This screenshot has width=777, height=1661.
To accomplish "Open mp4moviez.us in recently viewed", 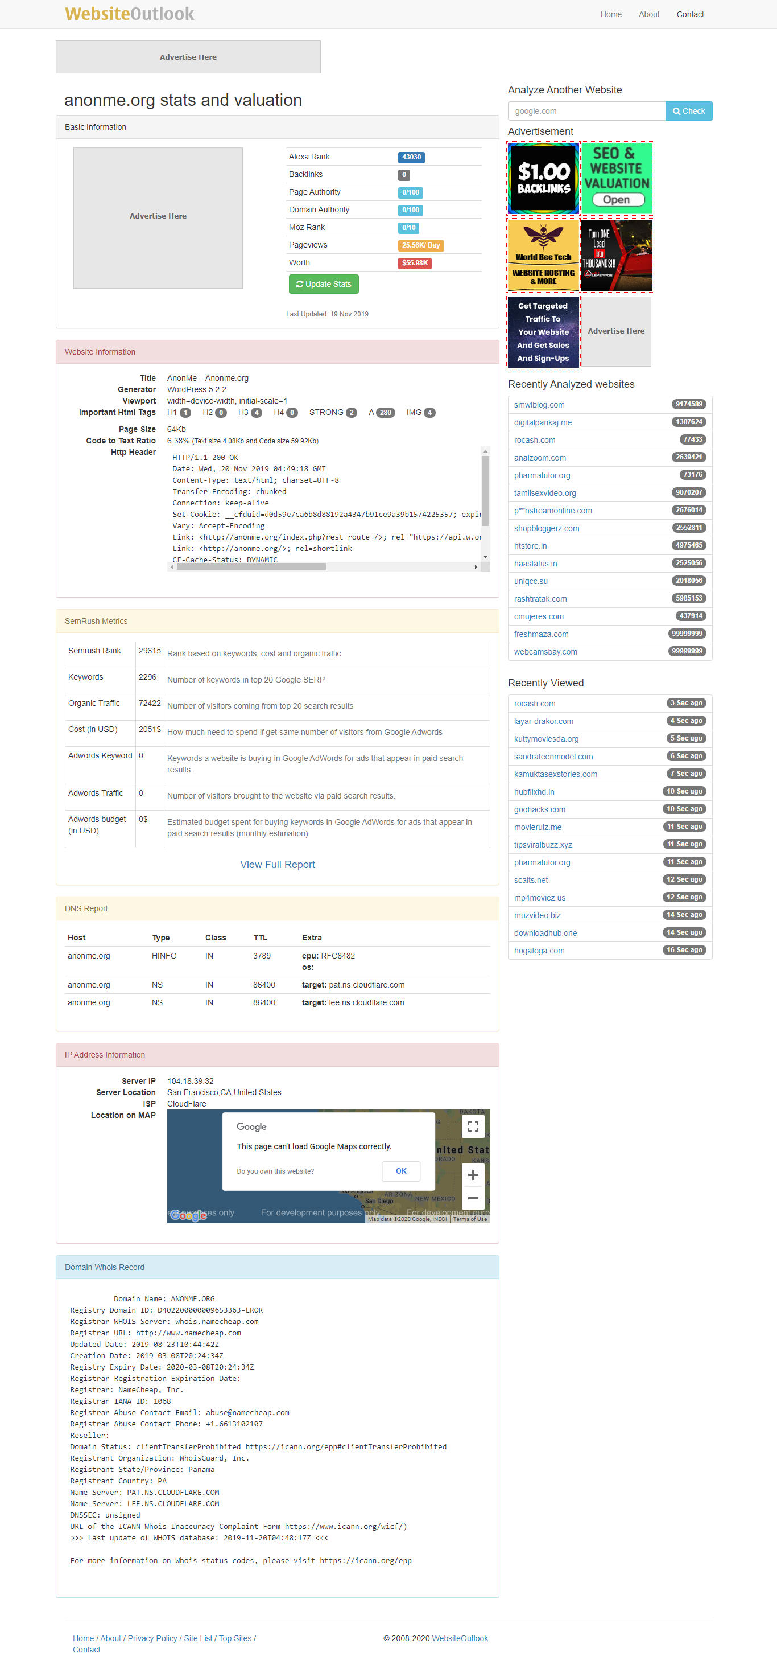I will pos(539,897).
